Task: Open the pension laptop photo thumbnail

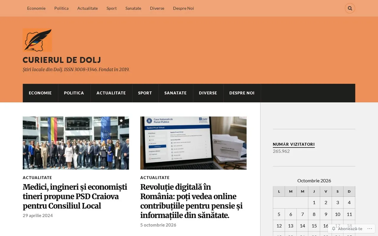Action: [x=193, y=143]
